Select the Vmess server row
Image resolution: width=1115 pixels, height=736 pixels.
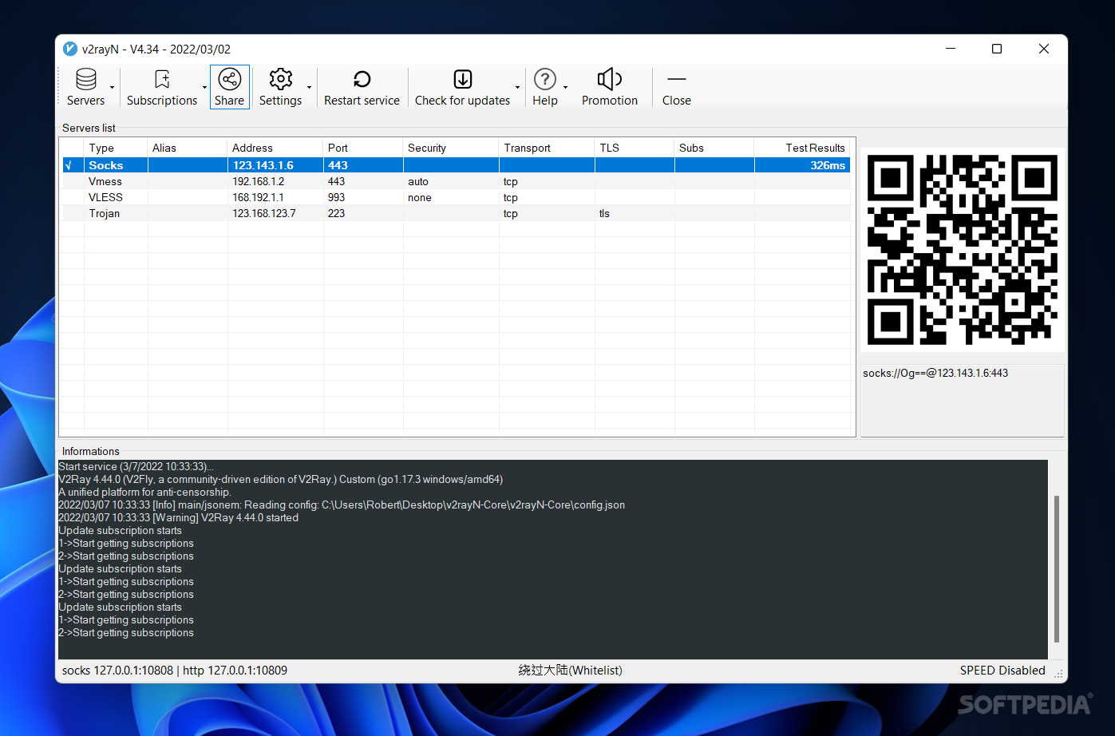click(x=456, y=181)
